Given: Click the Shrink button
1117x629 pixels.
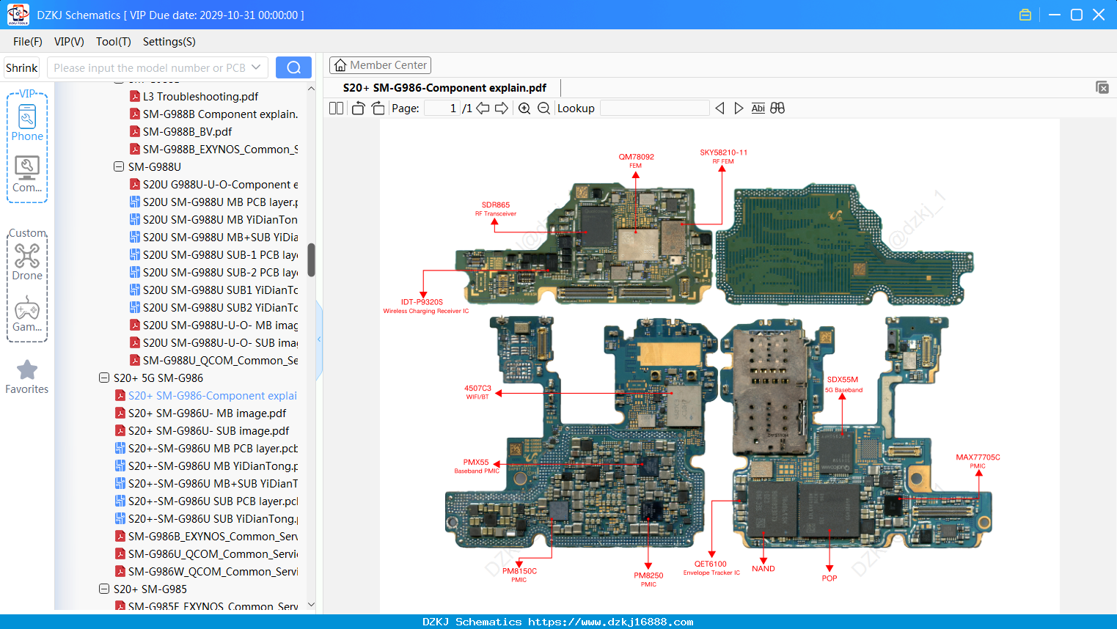Looking at the screenshot, I should click(x=22, y=67).
